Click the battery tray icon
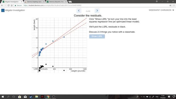The image size is (176, 99). pos(147,97)
